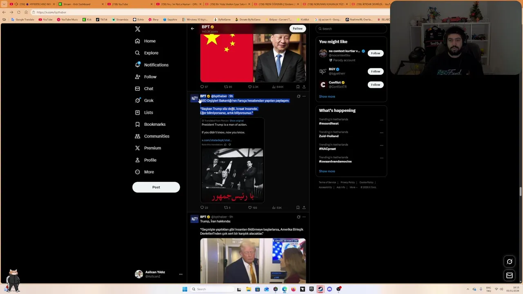Click Show original translation link

click(x=237, y=121)
